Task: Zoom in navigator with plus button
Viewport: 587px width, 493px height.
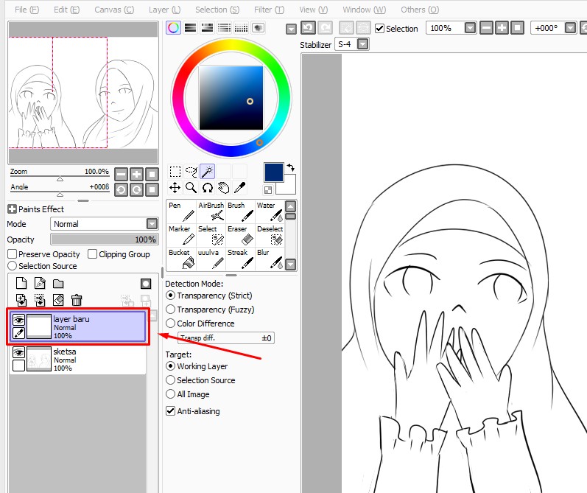Action: pos(137,174)
